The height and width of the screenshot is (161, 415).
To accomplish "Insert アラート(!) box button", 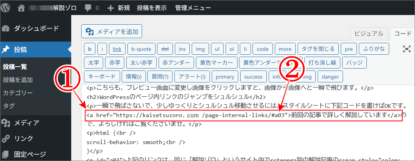I will tap(192, 77).
